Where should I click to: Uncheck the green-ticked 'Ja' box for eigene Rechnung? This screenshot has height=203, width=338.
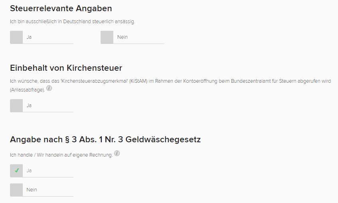pos(16,170)
